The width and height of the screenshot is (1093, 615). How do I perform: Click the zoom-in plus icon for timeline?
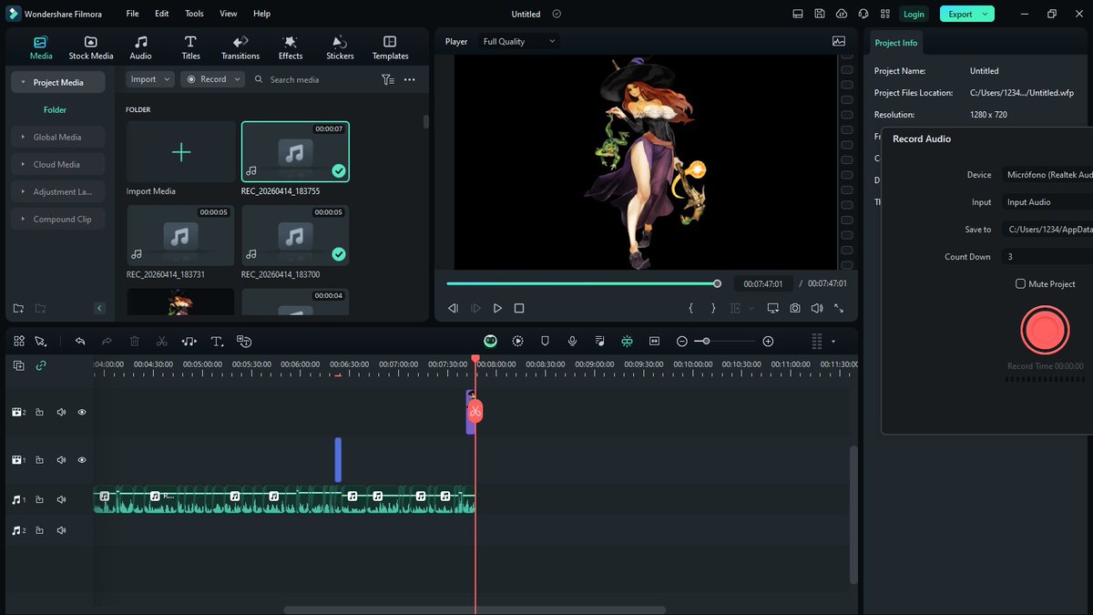click(x=768, y=341)
